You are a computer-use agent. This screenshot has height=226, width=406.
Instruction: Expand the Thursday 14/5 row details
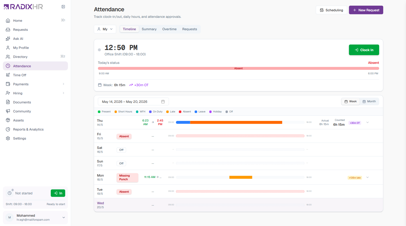coord(367,122)
